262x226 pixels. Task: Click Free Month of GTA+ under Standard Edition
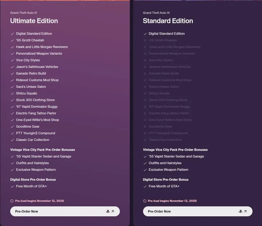point(164,186)
